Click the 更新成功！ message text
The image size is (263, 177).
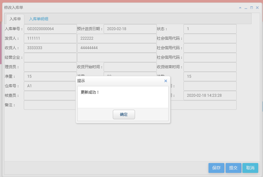click(90, 92)
